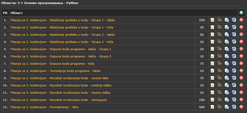This screenshot has height=113, width=247.
Task: Delete row 13 Formatiranje - laka
Action: click(x=241, y=107)
